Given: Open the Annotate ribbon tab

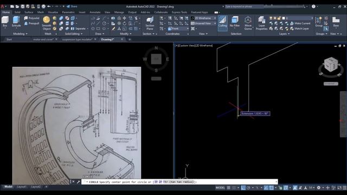Looking at the screenshot, I should [95, 12].
